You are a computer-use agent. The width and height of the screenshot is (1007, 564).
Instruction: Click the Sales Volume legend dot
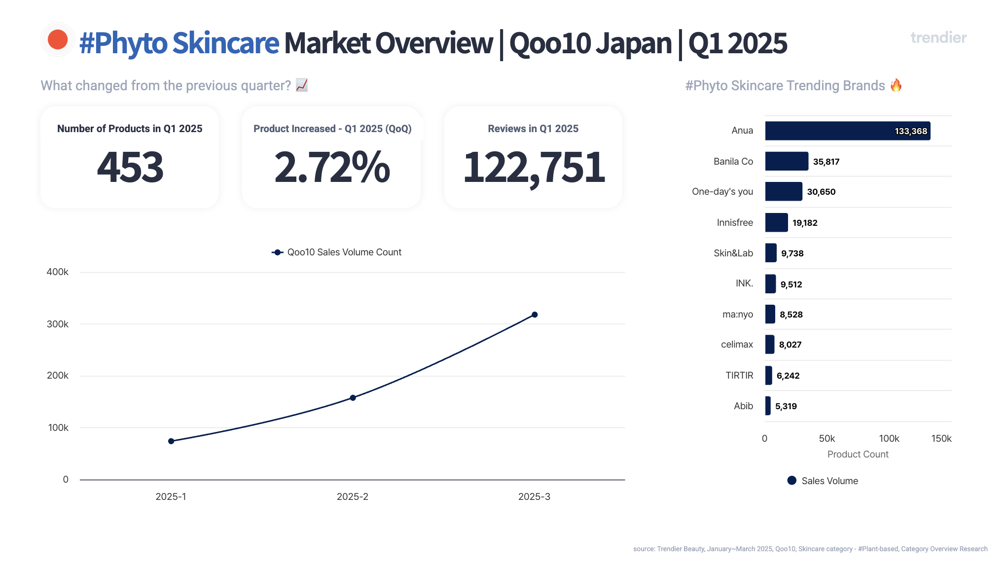click(x=792, y=481)
